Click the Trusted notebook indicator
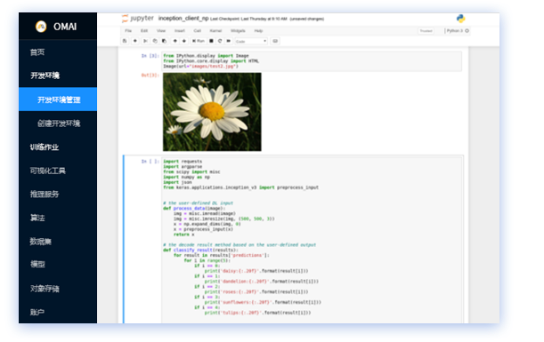Screen dimensions: 544x342 (426, 31)
